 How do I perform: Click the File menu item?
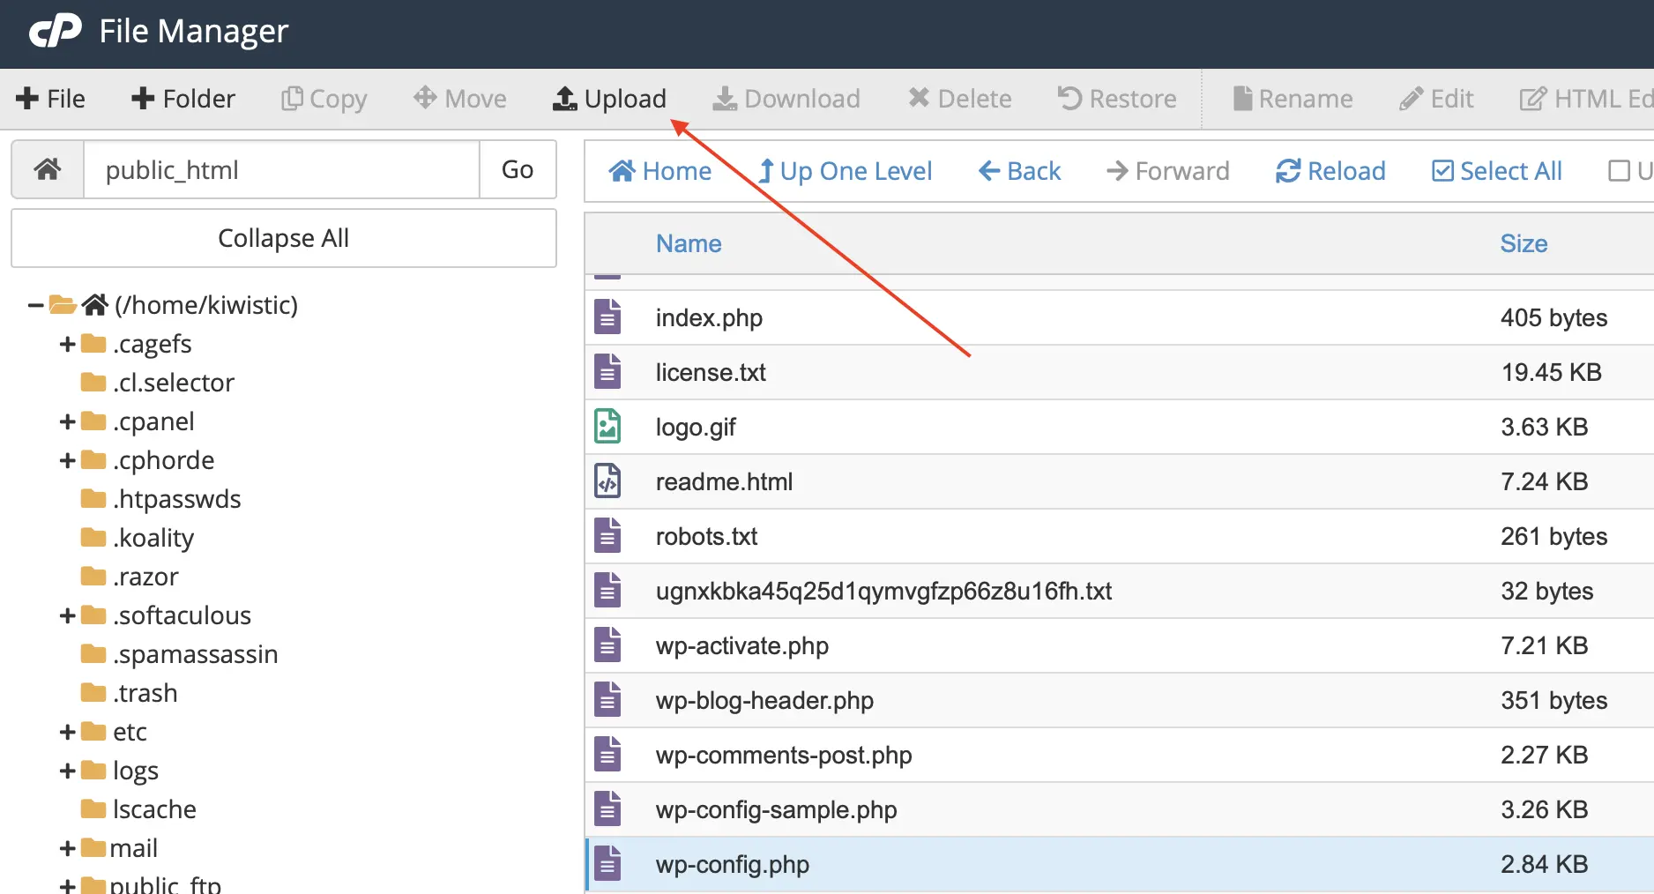click(x=50, y=98)
